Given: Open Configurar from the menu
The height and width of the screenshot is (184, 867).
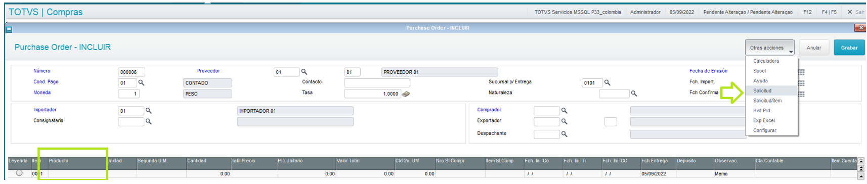Looking at the screenshot, I should (x=771, y=130).
